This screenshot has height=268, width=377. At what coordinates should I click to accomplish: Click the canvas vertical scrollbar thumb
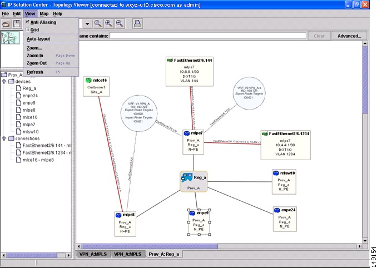coord(365,80)
